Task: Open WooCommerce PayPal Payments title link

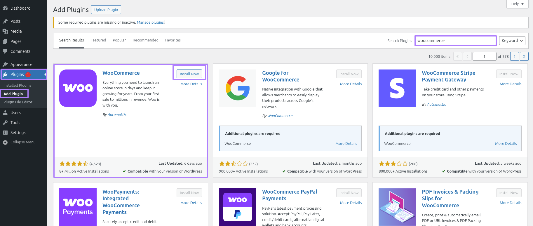Action: pos(290,195)
